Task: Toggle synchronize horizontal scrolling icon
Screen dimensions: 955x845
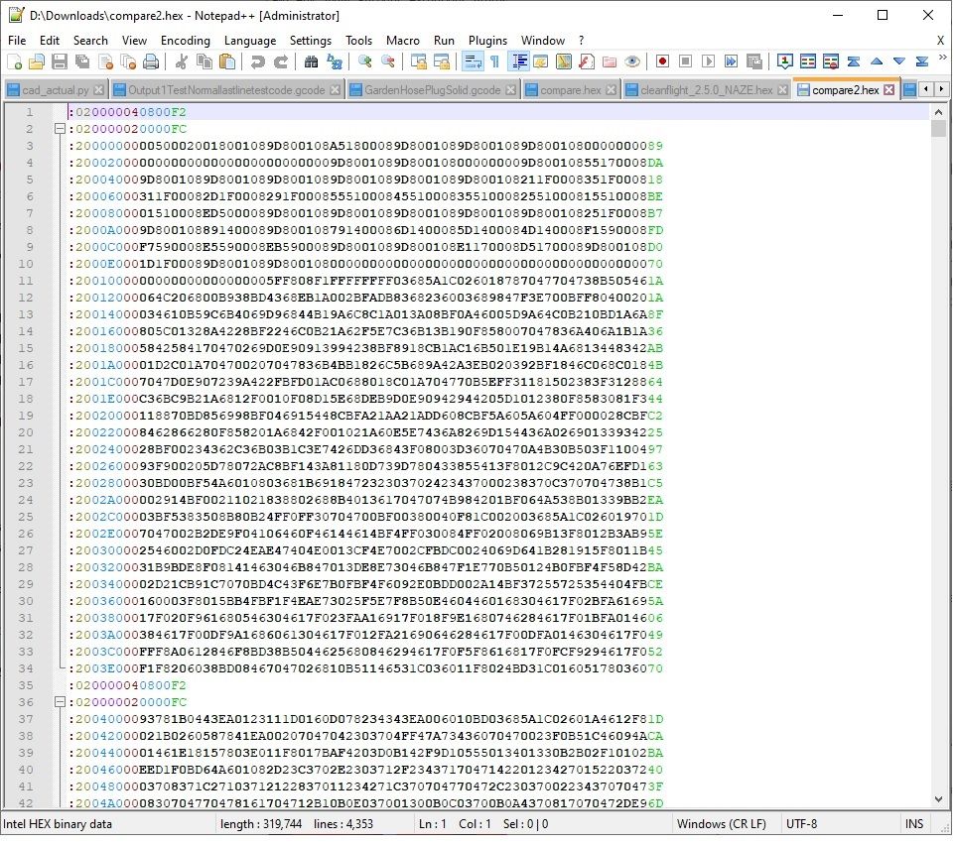Action: [x=441, y=61]
